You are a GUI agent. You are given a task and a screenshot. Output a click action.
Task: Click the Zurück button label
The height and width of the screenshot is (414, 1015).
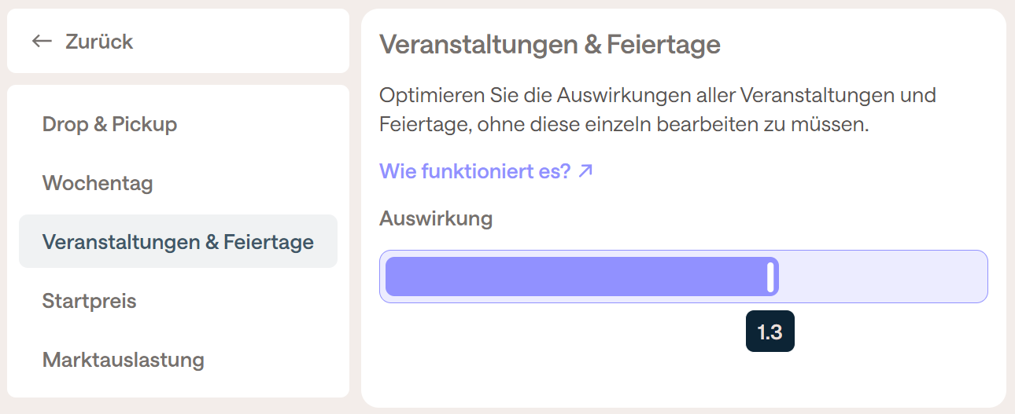click(x=99, y=42)
